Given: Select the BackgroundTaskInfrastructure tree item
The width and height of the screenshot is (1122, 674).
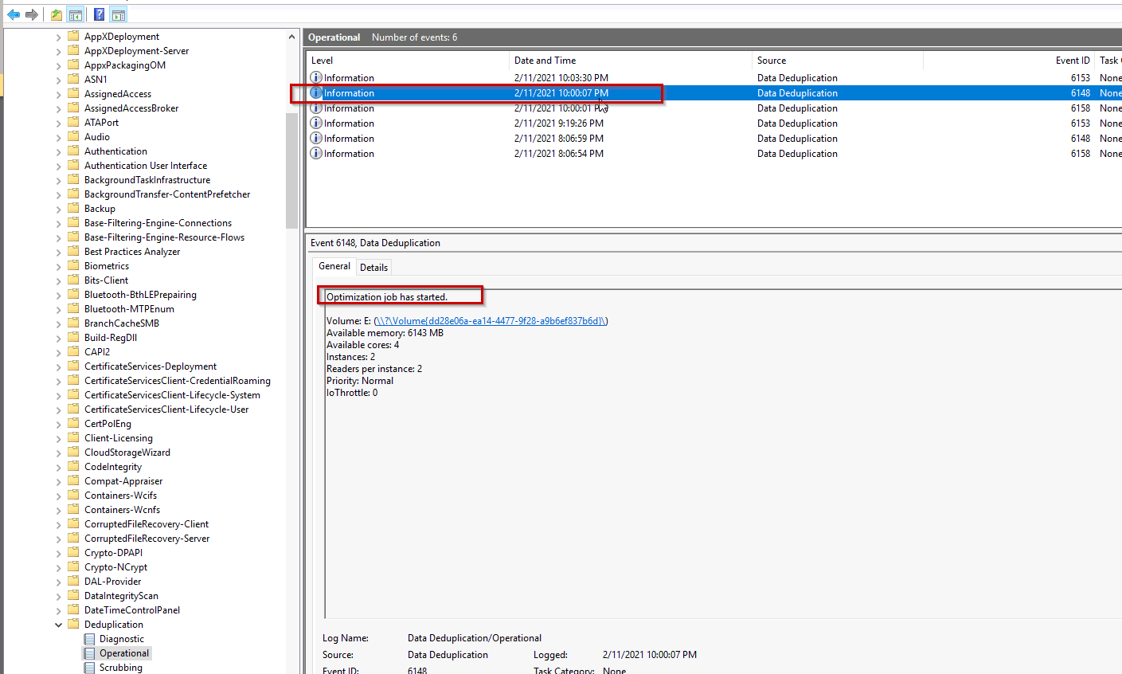Looking at the screenshot, I should 147,180.
